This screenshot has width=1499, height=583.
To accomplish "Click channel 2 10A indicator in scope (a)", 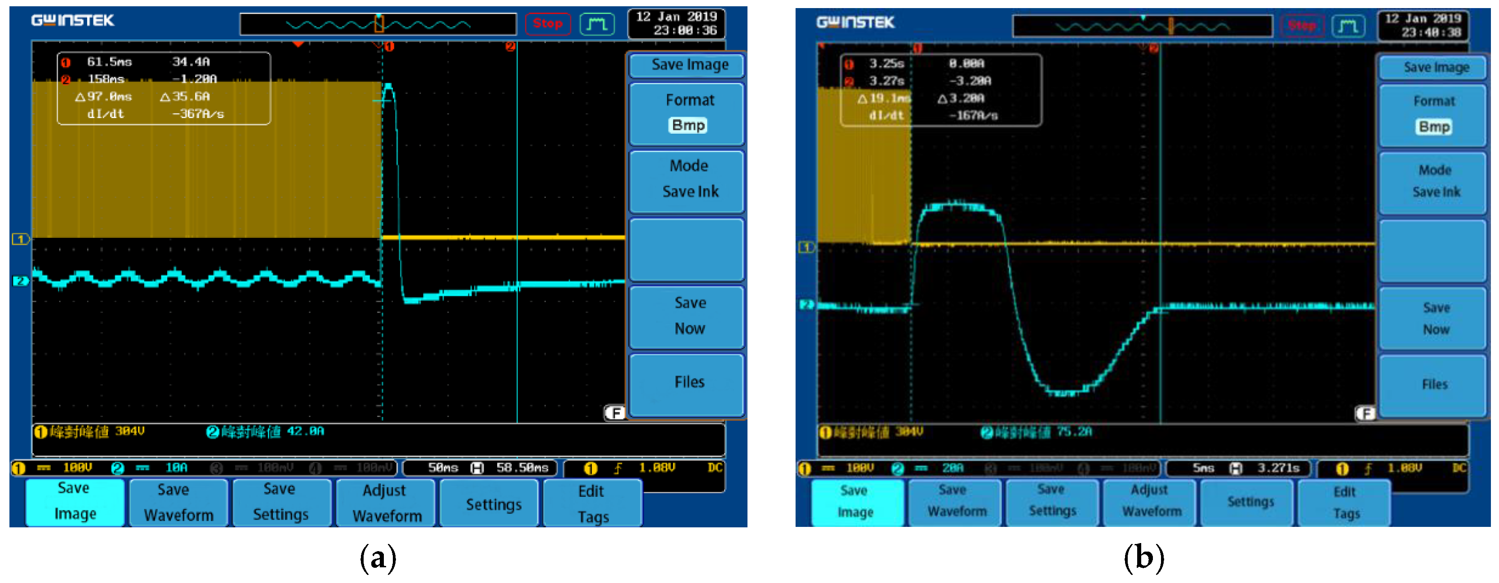I will coord(151,468).
